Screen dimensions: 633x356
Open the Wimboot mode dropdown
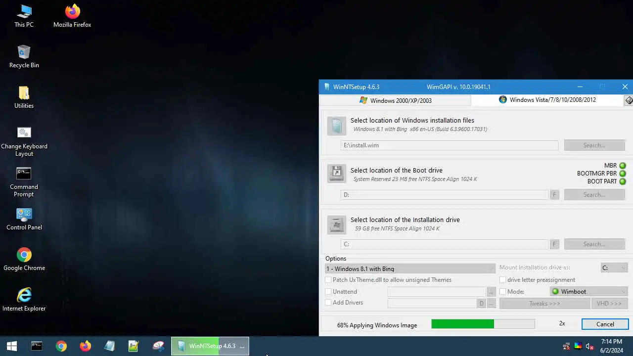pyautogui.click(x=588, y=292)
